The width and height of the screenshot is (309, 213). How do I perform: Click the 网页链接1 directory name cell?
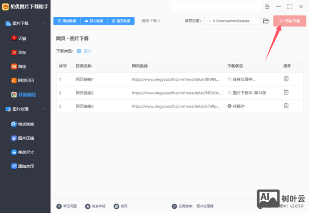(x=85, y=79)
